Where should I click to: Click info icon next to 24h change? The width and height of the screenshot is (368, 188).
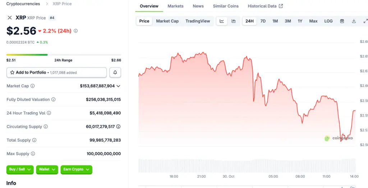(x=75, y=31)
